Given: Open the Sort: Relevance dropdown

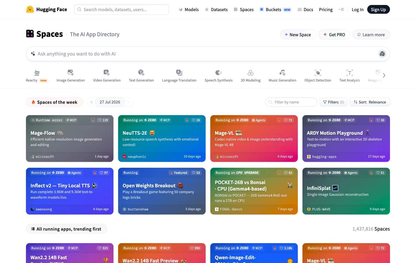Looking at the screenshot, I should coord(370,102).
